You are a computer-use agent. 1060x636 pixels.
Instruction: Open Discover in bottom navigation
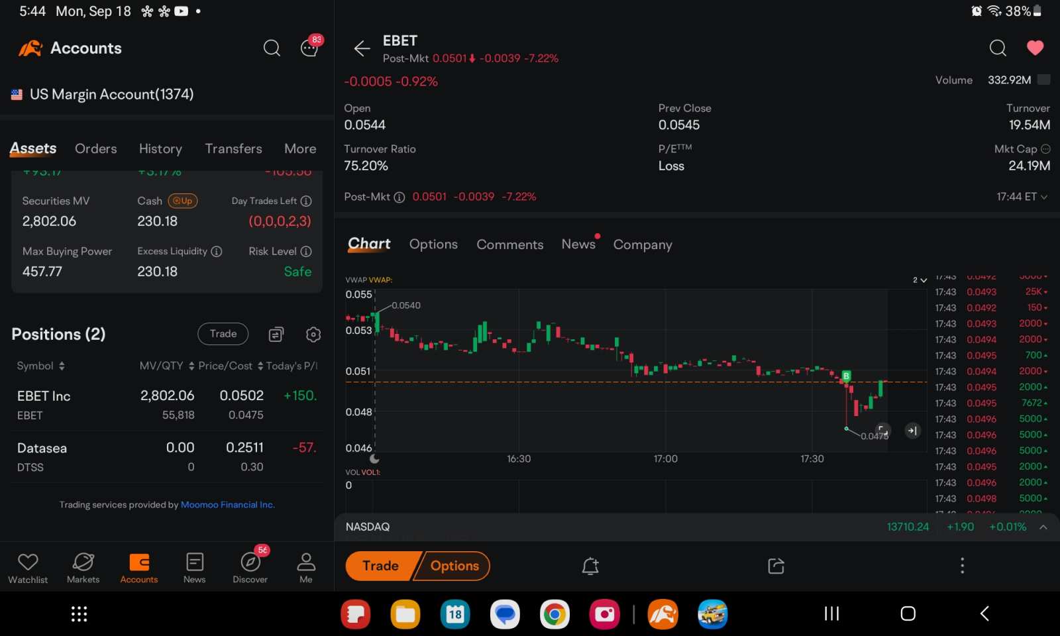point(250,568)
